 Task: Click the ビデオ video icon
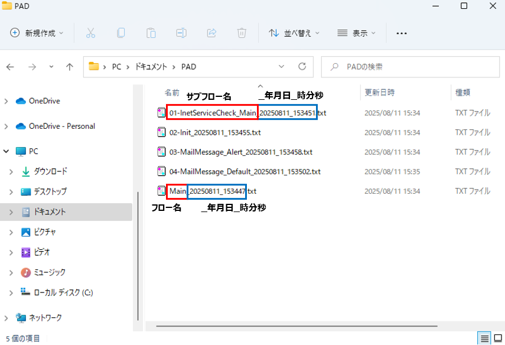click(26, 252)
